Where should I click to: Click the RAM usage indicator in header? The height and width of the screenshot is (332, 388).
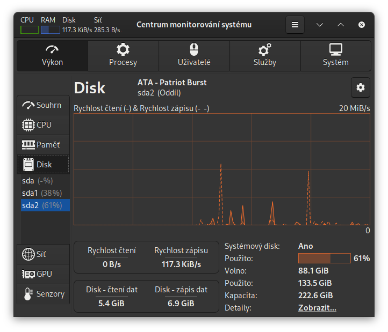coord(50,29)
